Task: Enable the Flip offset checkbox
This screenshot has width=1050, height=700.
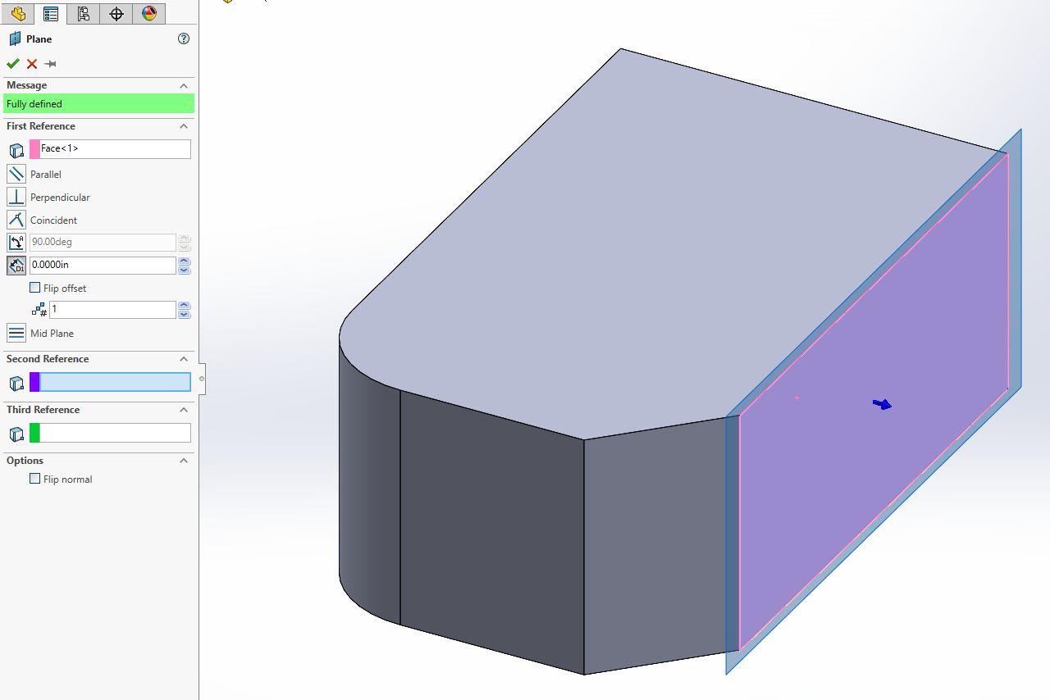Action: pos(34,288)
